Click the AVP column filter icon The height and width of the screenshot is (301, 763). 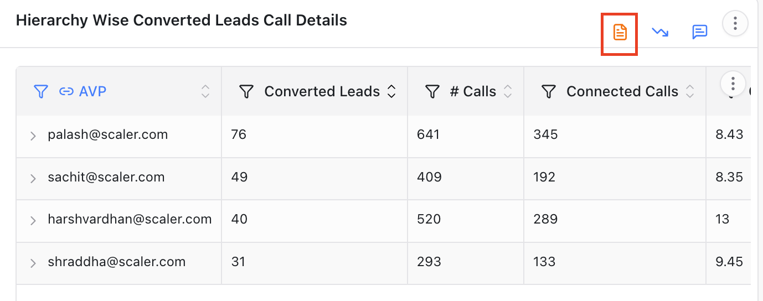coord(40,91)
